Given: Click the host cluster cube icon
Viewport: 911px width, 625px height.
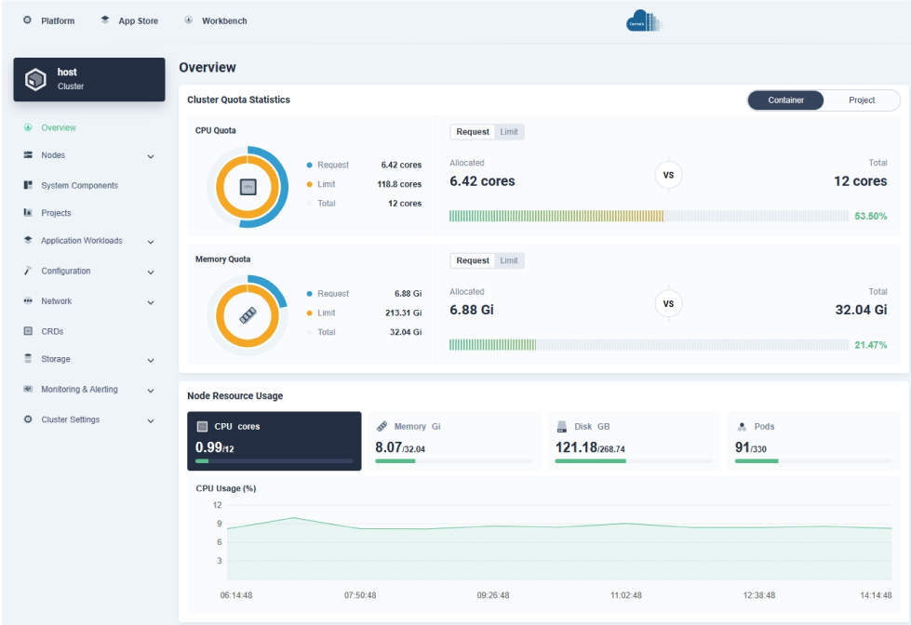Looking at the screenshot, I should [x=35, y=80].
